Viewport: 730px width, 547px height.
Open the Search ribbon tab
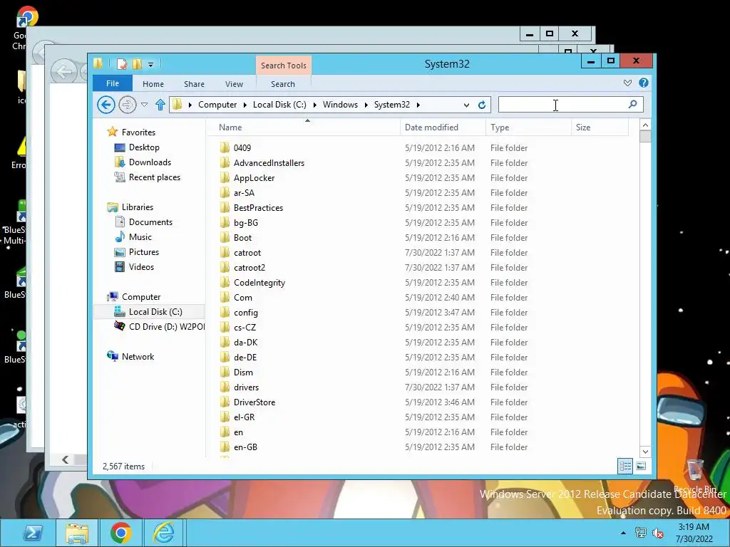283,84
